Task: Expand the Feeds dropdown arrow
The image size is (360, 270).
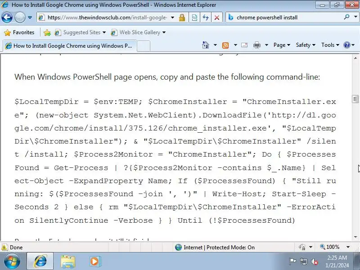Action: coord(235,45)
